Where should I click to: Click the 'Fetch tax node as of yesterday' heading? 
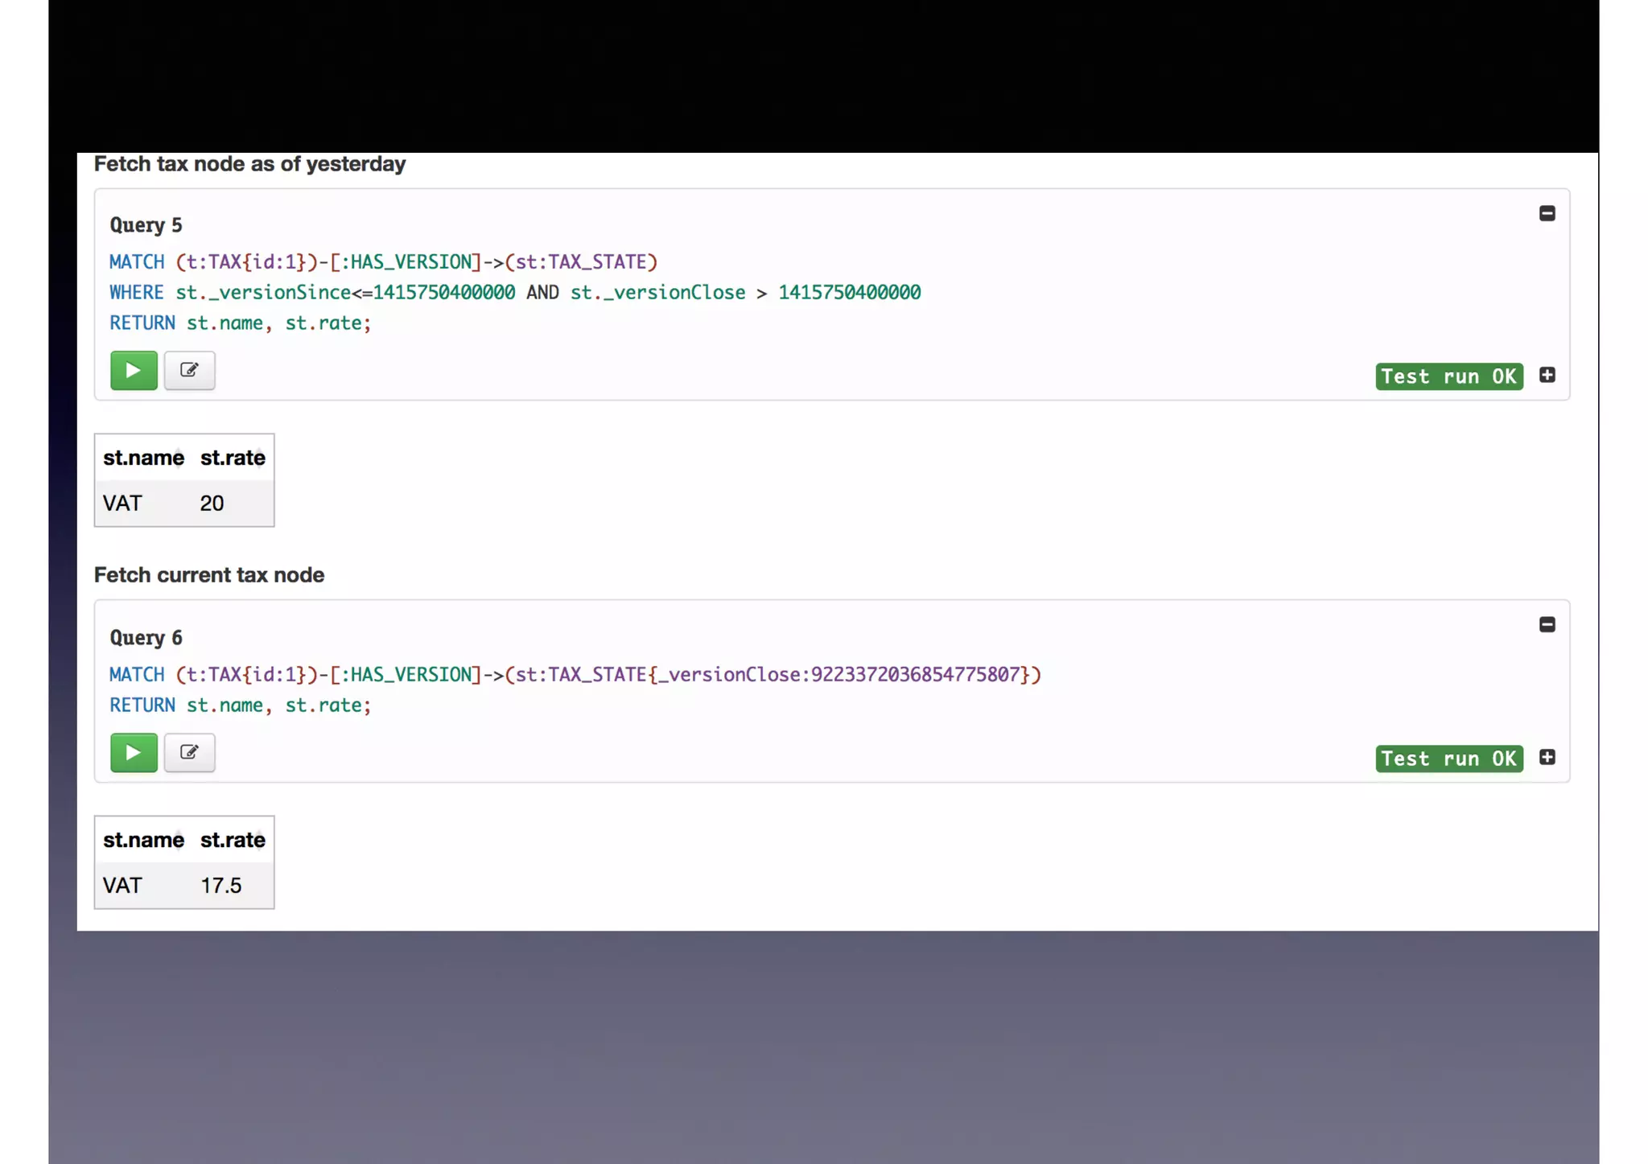click(x=249, y=164)
